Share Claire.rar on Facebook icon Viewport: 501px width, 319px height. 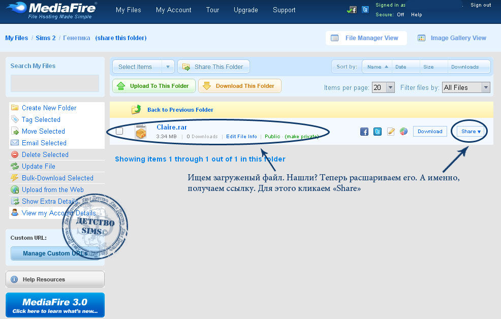(x=364, y=132)
